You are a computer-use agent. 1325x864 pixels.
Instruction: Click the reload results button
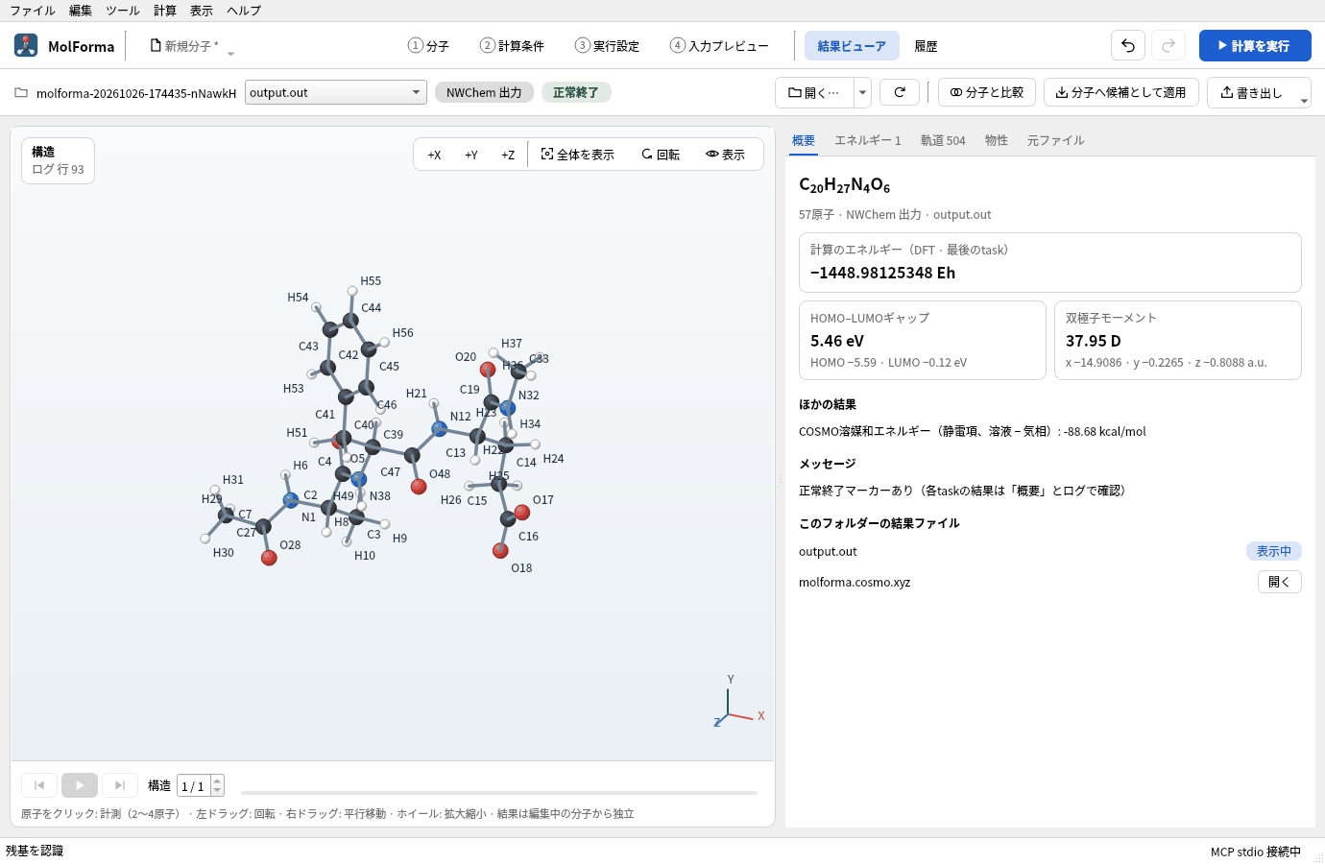click(900, 92)
